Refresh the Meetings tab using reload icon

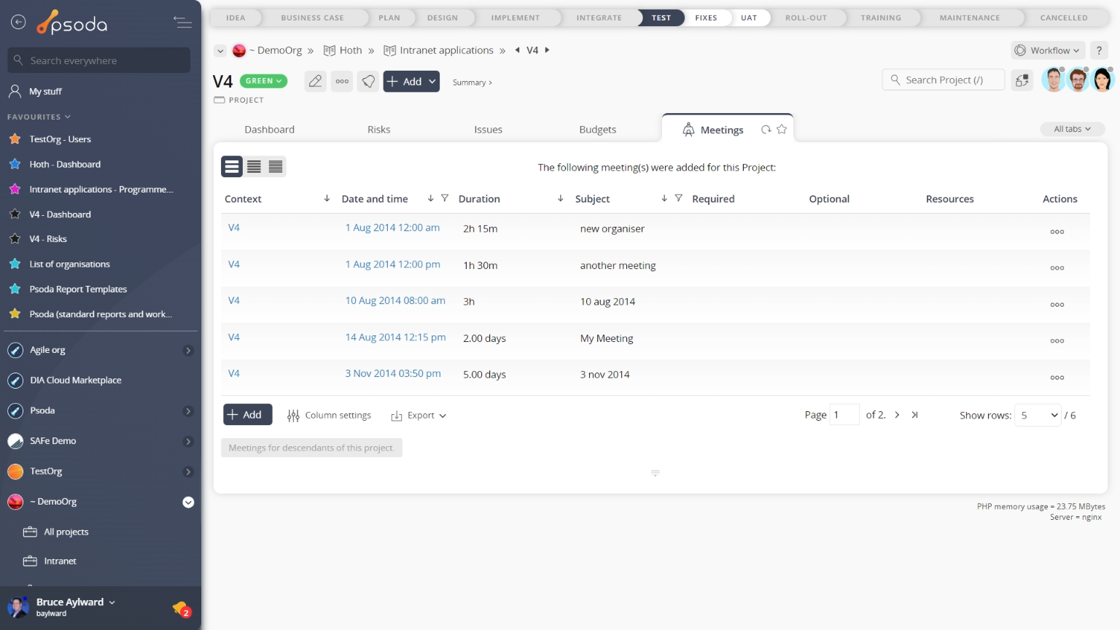tap(766, 130)
